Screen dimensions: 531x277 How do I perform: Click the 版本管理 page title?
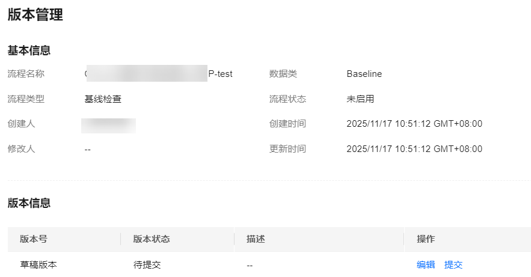tap(35, 15)
